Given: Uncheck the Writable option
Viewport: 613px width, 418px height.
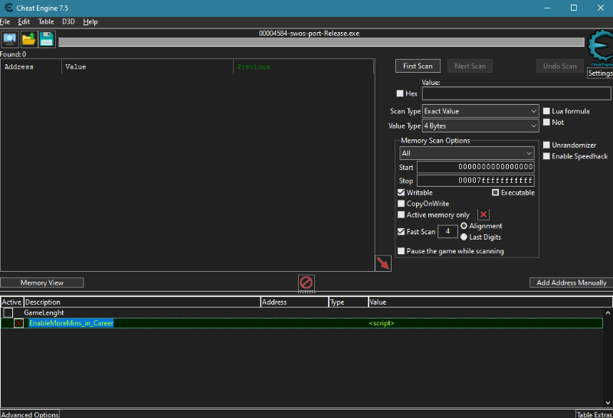Looking at the screenshot, I should pos(402,193).
